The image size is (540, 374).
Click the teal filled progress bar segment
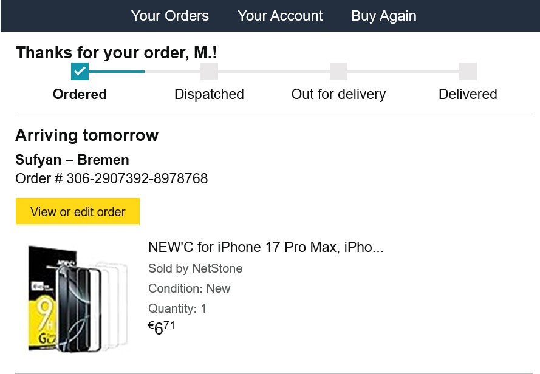(x=116, y=72)
